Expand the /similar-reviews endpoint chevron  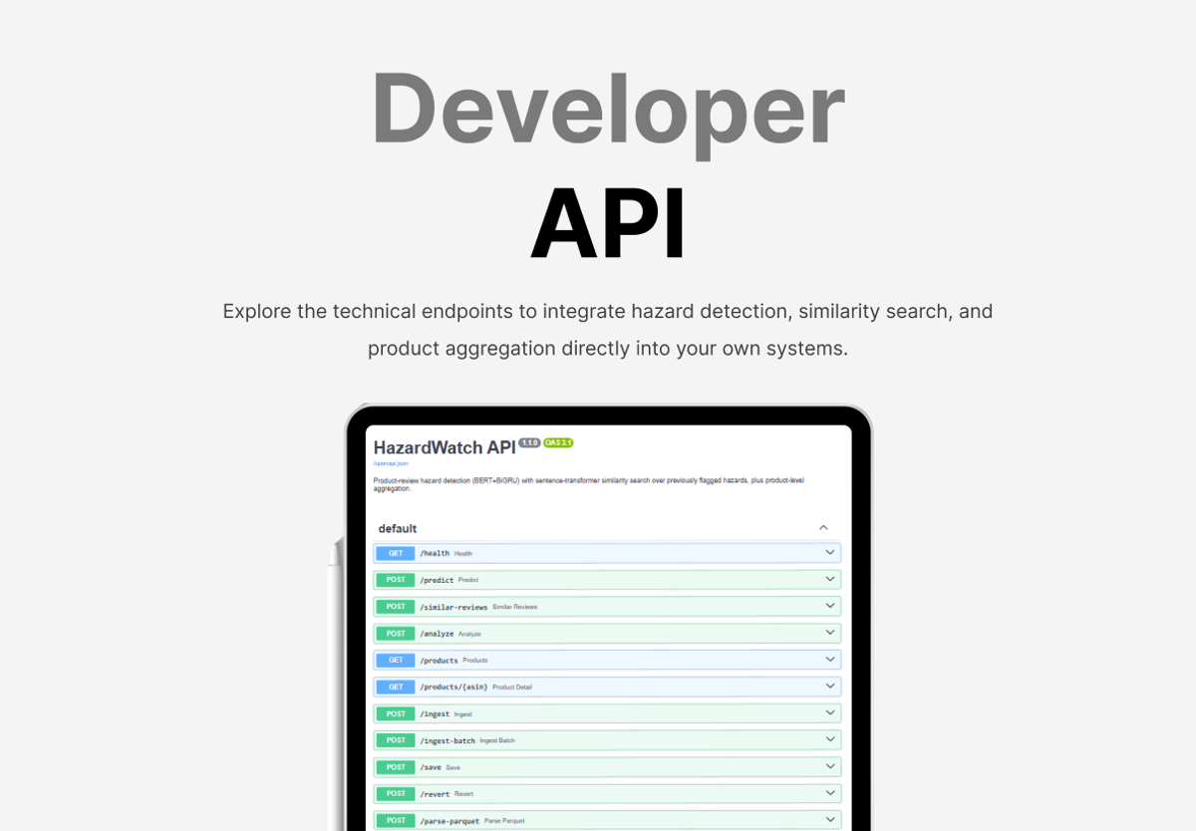point(829,606)
